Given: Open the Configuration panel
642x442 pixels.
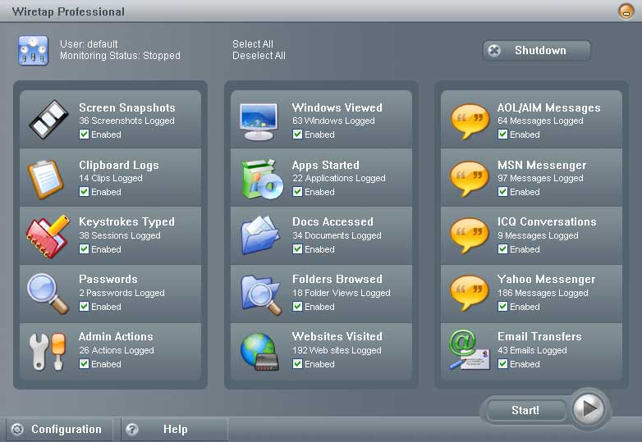Looking at the screenshot, I should coord(60,429).
